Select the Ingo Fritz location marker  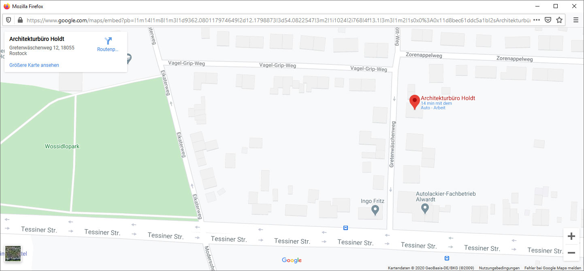pos(375,210)
